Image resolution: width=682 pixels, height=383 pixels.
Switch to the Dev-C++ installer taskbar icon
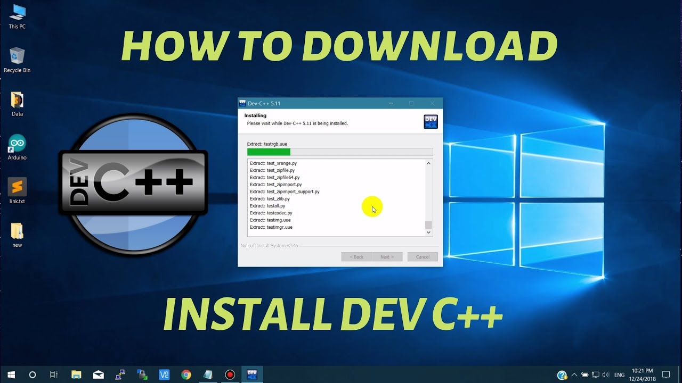coord(252,374)
